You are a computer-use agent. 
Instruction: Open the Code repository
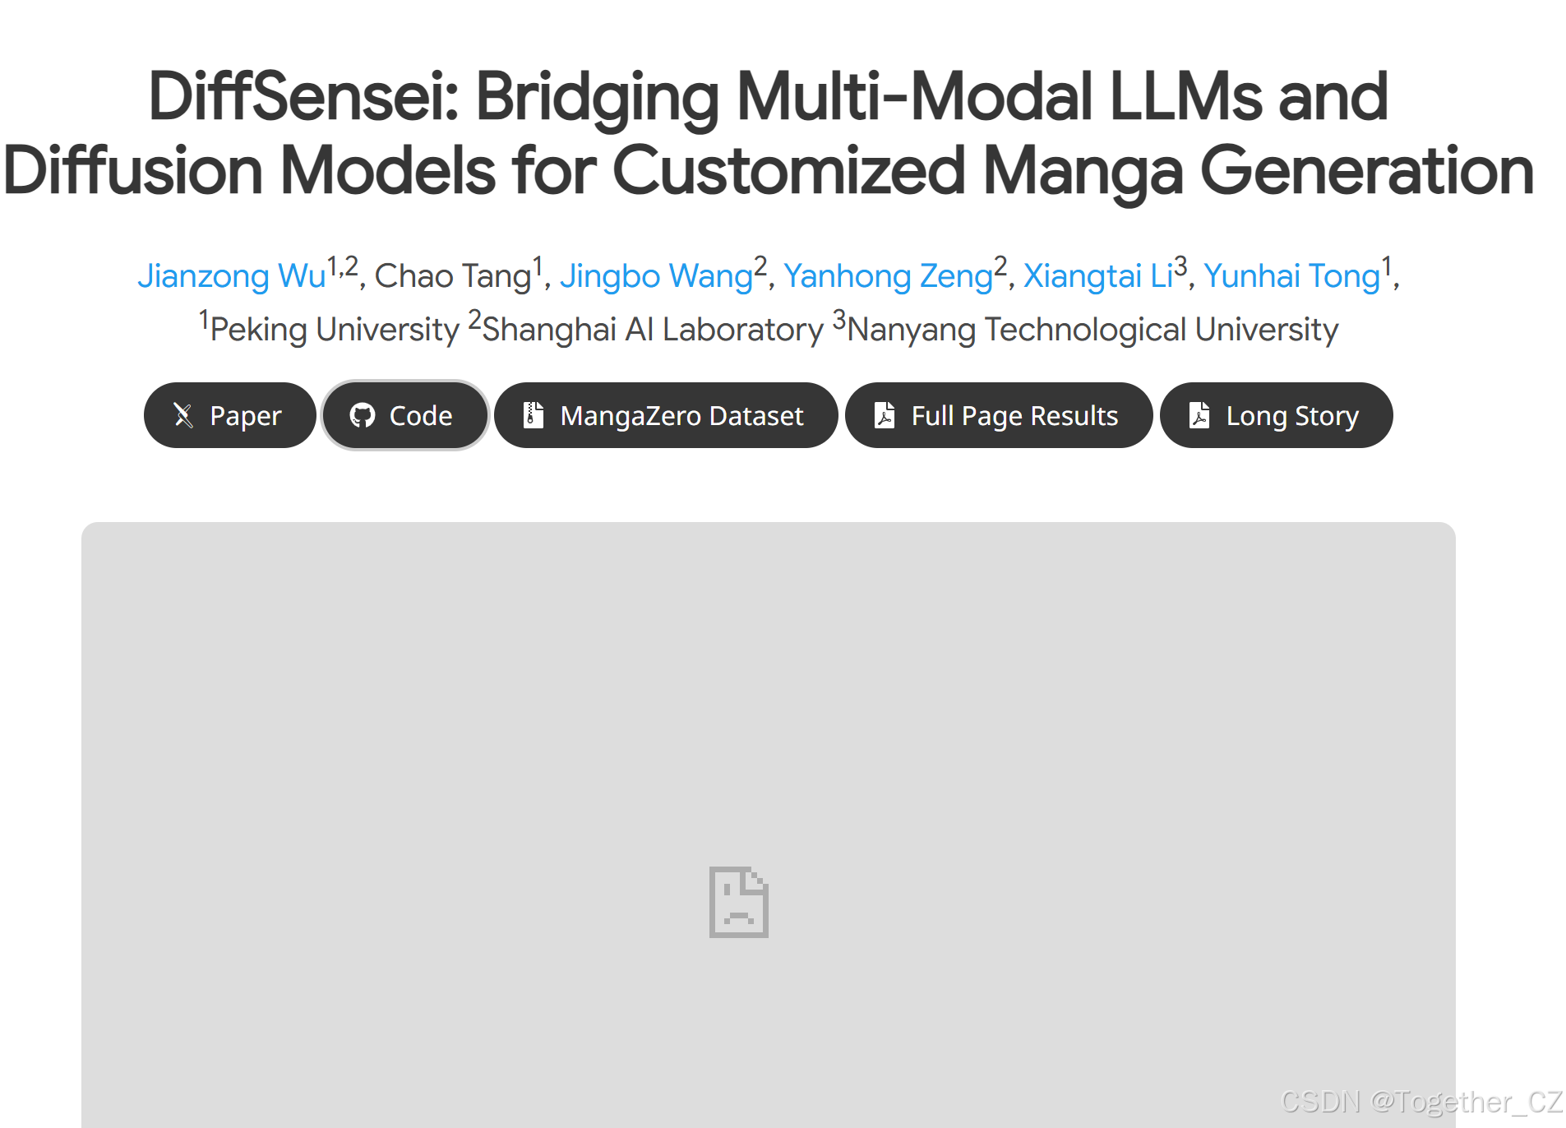coord(404,415)
